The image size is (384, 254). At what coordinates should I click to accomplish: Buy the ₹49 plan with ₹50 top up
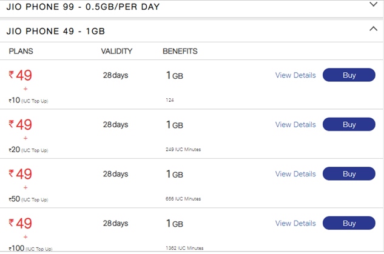349,174
